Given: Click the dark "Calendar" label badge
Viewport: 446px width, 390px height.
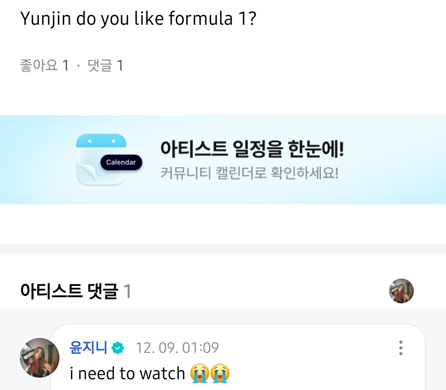Looking at the screenshot, I should [121, 162].
